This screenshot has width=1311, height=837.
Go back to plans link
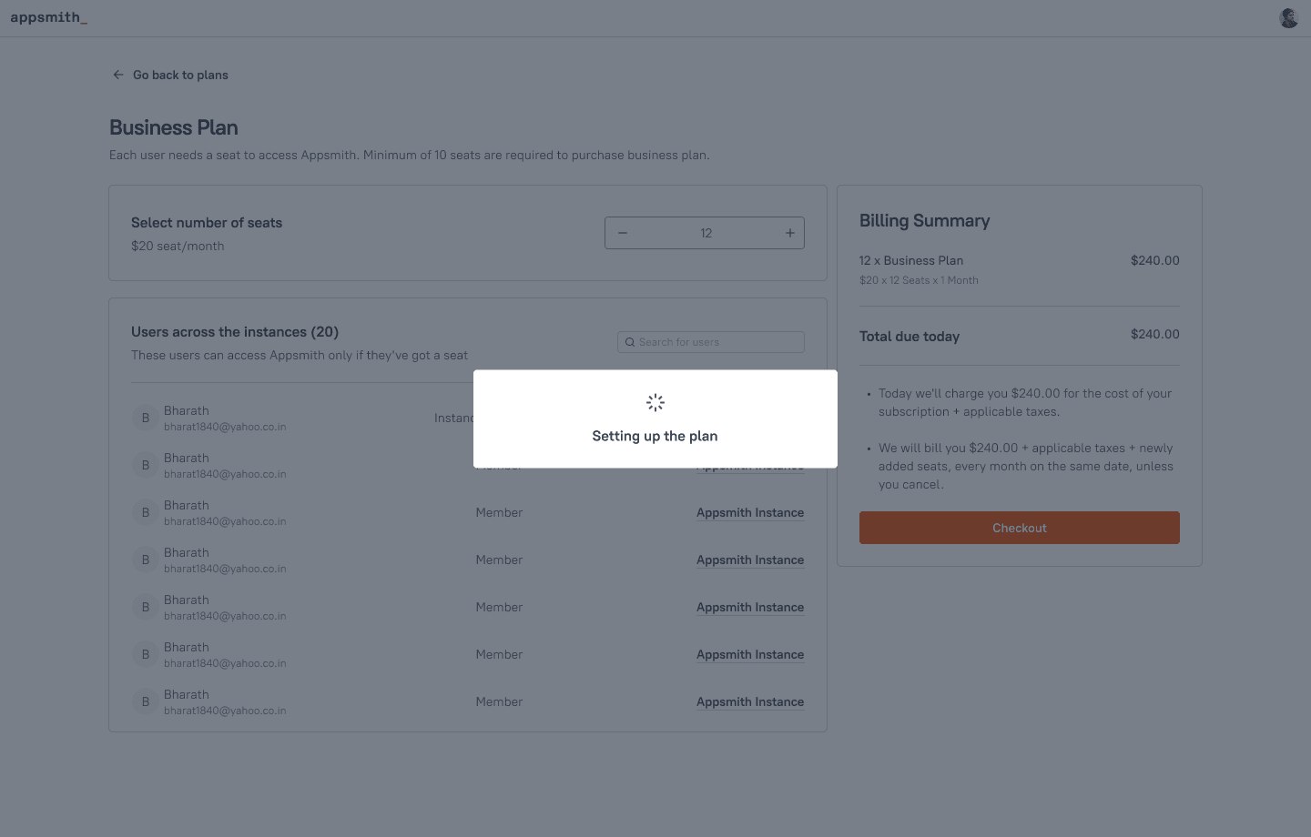click(x=180, y=75)
